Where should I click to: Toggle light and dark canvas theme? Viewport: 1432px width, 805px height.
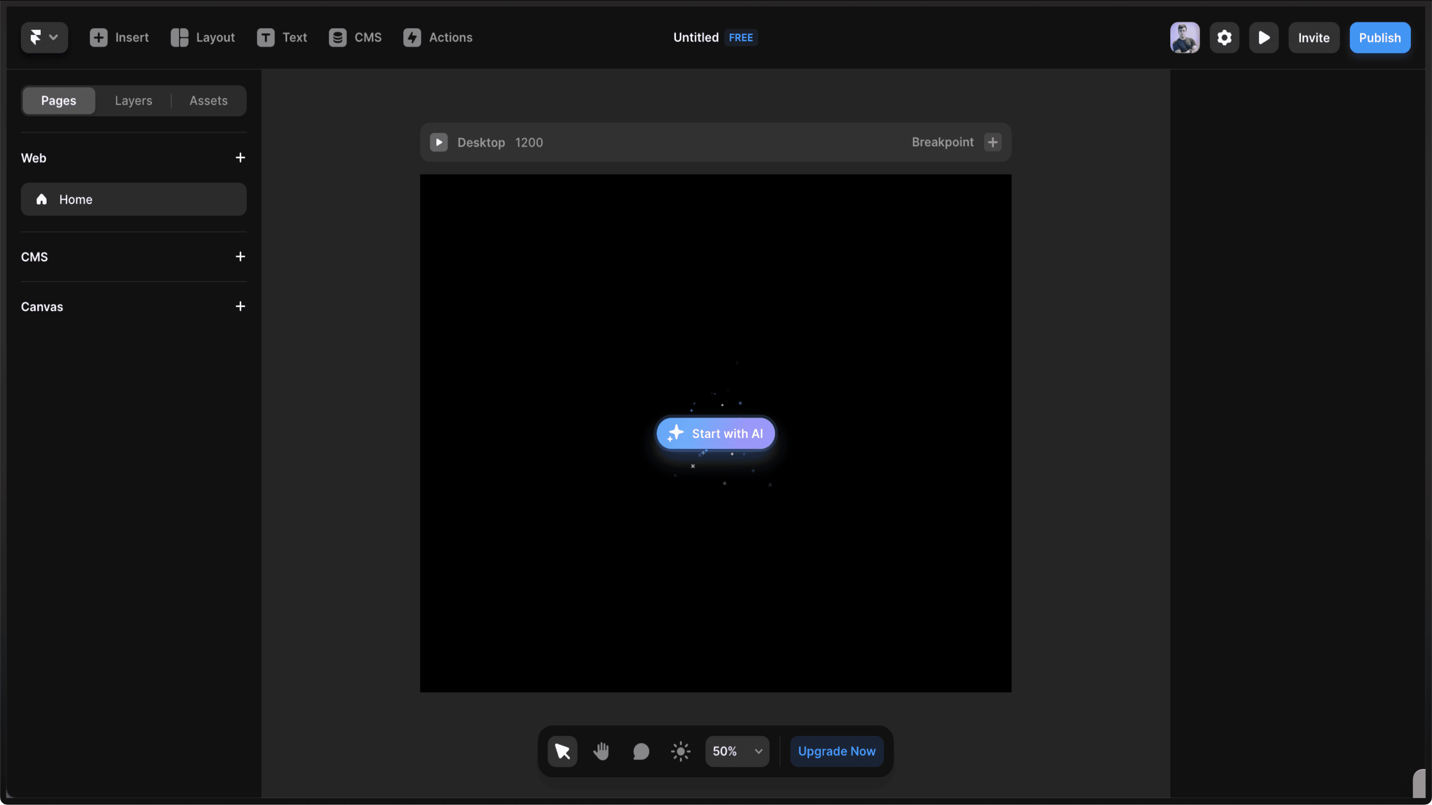coord(681,751)
